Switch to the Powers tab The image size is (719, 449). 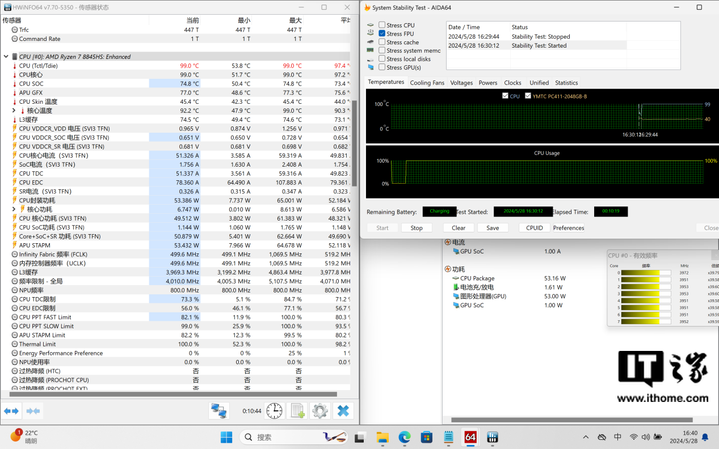point(487,83)
